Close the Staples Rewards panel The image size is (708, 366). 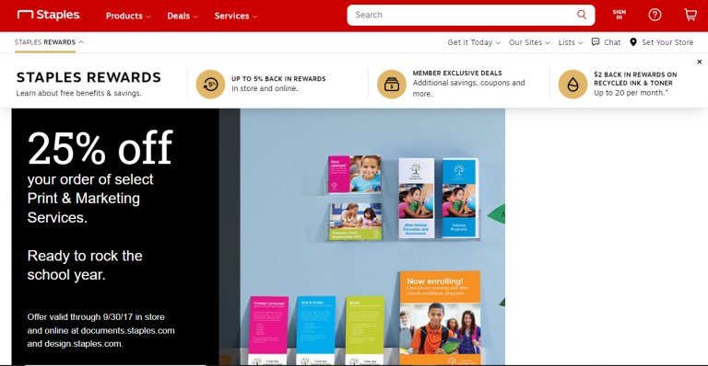[x=700, y=62]
